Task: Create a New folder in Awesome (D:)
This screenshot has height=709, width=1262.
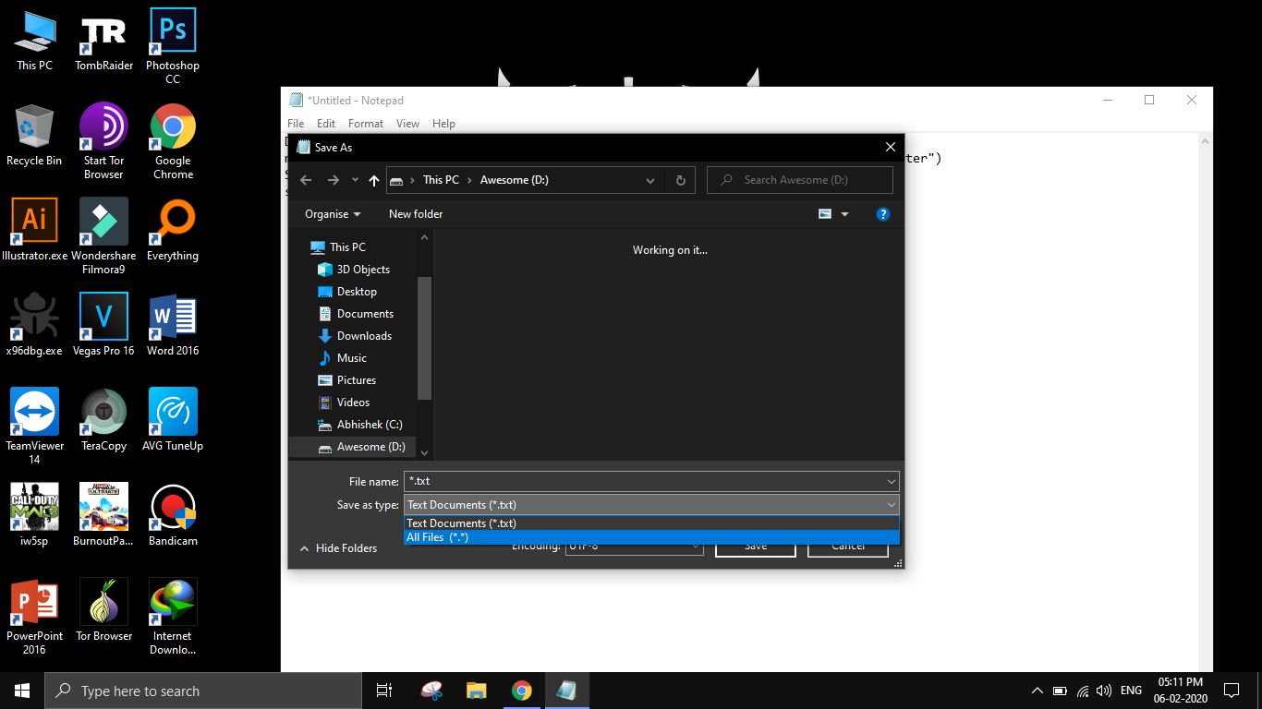Action: pyautogui.click(x=415, y=213)
